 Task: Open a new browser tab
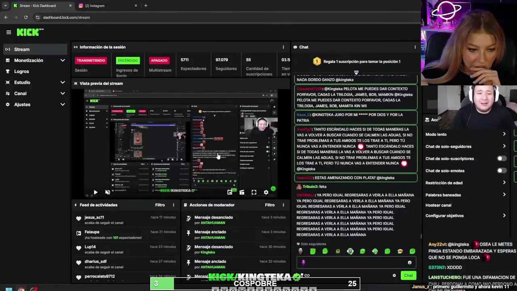pos(146,6)
